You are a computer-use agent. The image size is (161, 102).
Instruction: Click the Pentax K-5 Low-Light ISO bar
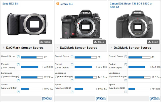(x=86, y=89)
